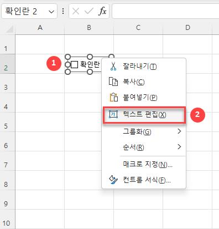Click the paint bucket icon beside 컨트롤 서식
The height and width of the screenshot is (229, 219).
[x=113, y=180]
